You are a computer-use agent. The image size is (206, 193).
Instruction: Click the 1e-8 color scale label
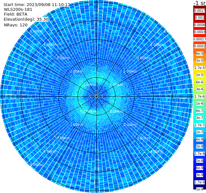(200, 161)
